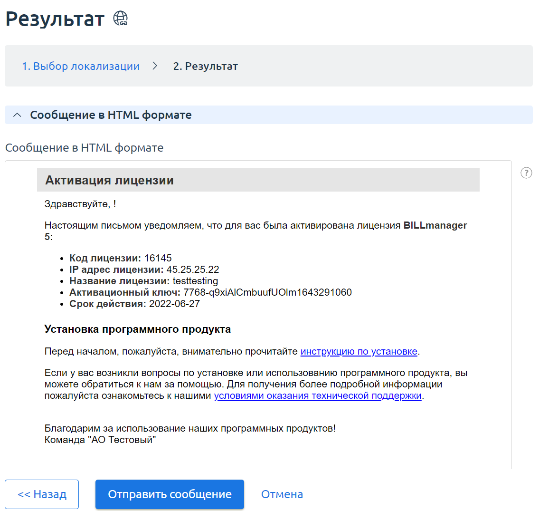Viewport: 539px width, 511px height.
Task: Click the IP address 45.25.25.22
Action: (x=192, y=270)
